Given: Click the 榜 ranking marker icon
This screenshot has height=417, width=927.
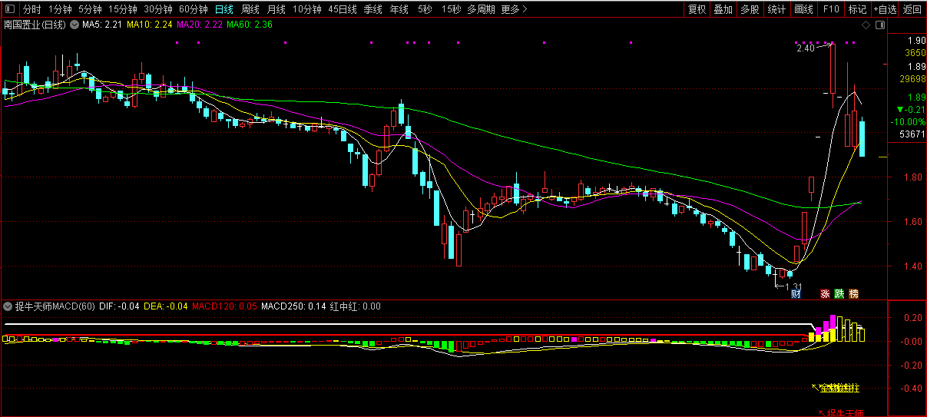Looking at the screenshot, I should [x=853, y=293].
